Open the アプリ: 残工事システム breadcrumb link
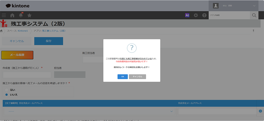Image resolution: width=264 pixels, height=121 pixels. tap(49, 31)
